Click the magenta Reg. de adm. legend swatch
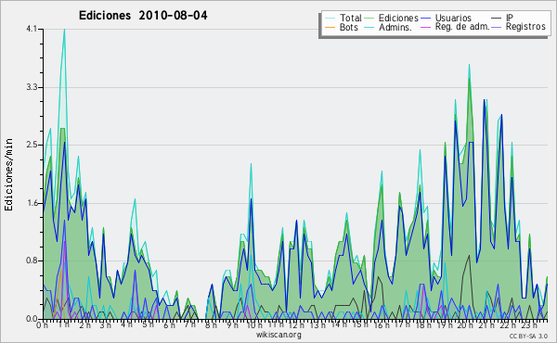Viewport: 557px width, 343px height. [425, 27]
